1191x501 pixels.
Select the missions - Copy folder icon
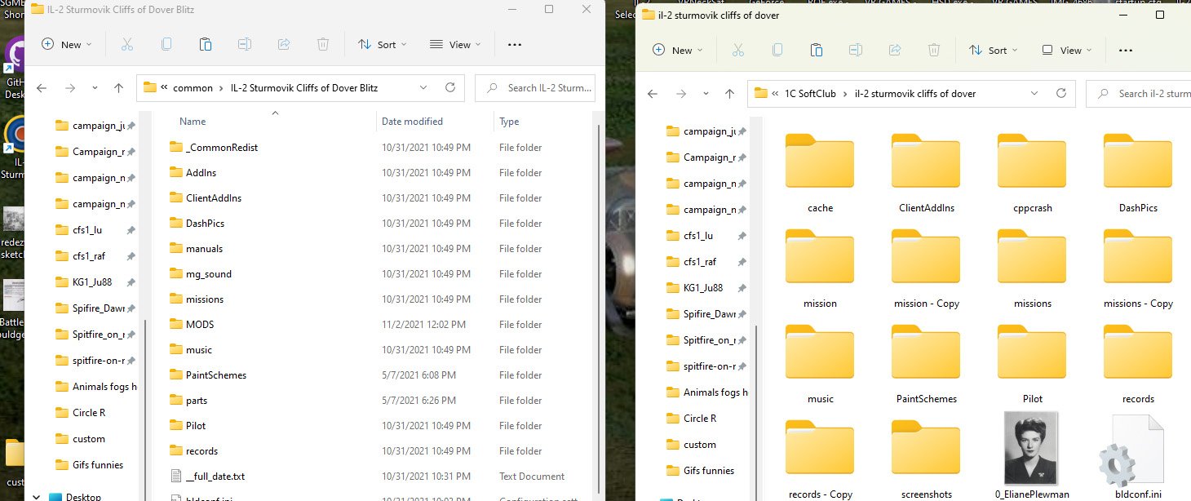click(x=1138, y=257)
